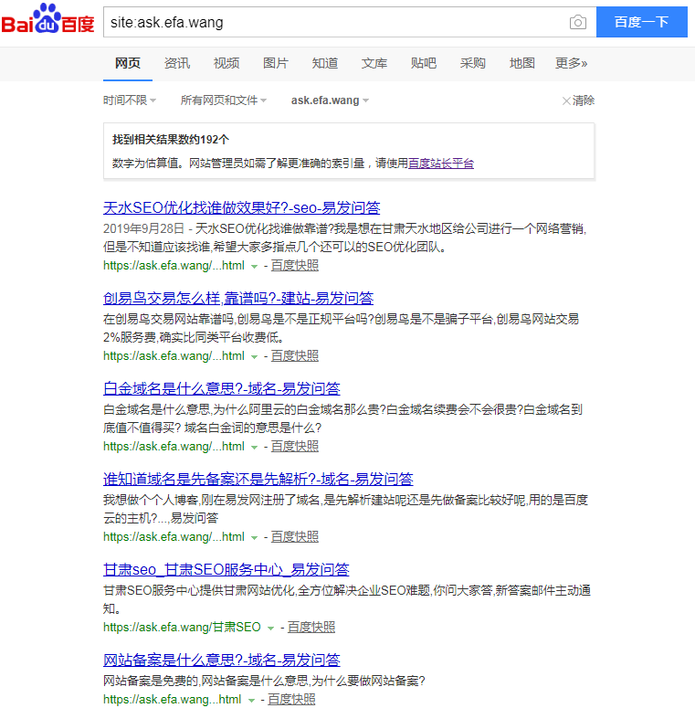The image size is (695, 708).
Task: Switch to the 视频 tab
Action: tap(226, 63)
